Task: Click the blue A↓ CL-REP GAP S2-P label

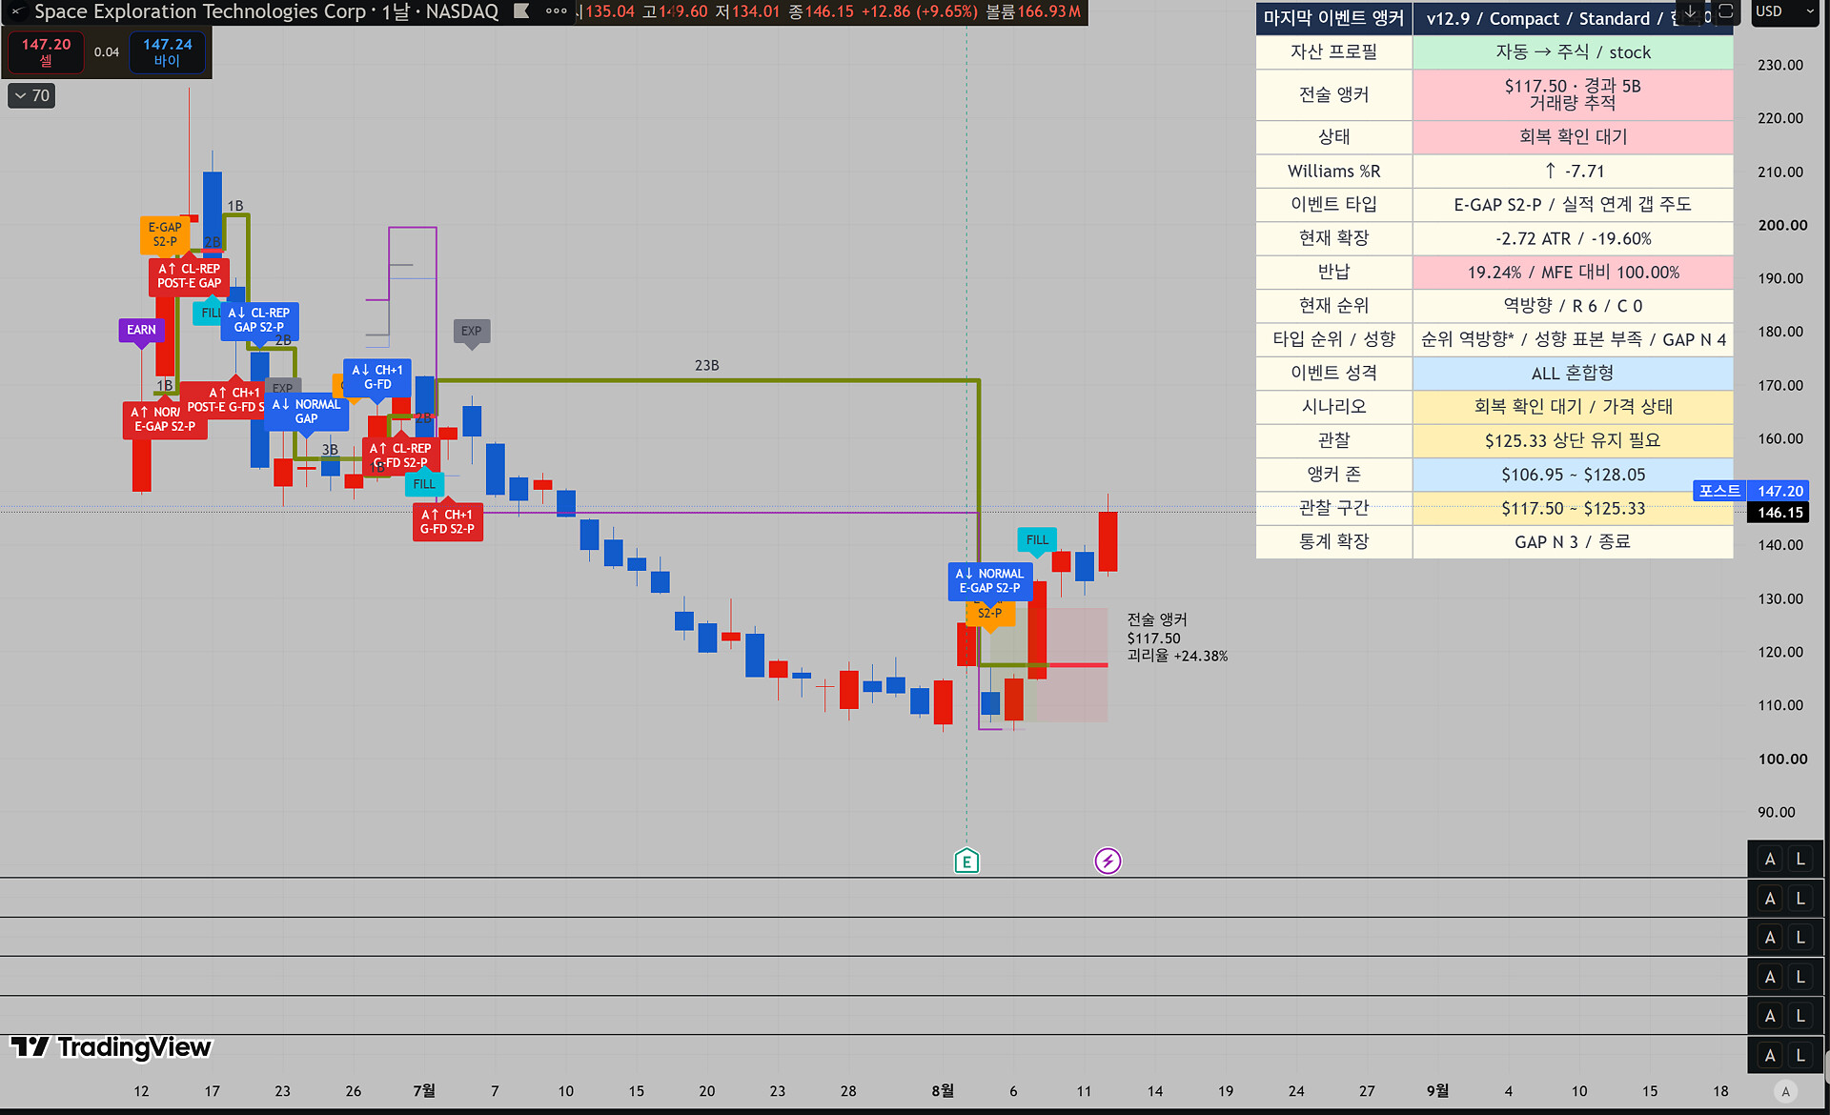Action: [259, 320]
